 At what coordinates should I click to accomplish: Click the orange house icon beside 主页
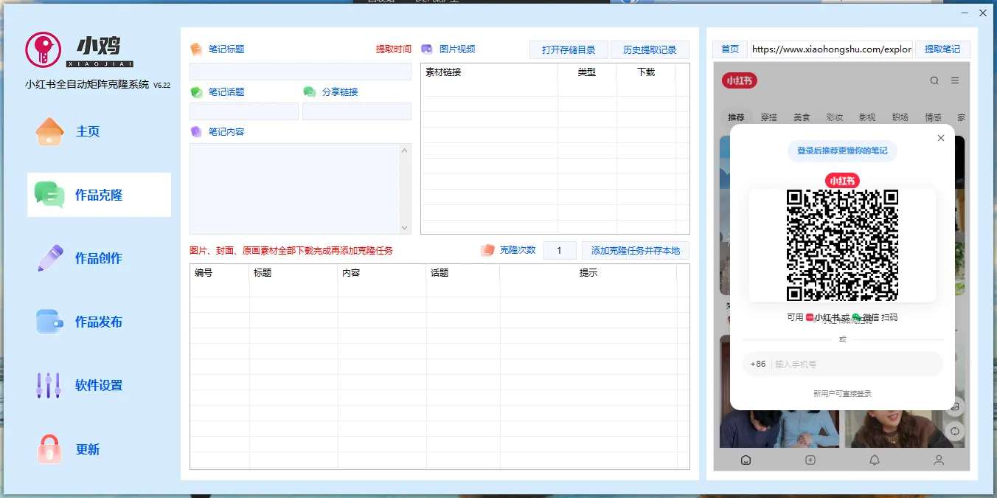coord(50,131)
